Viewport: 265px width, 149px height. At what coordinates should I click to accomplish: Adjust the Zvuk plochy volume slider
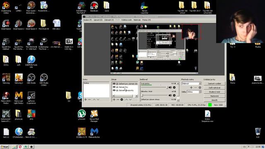154,87
